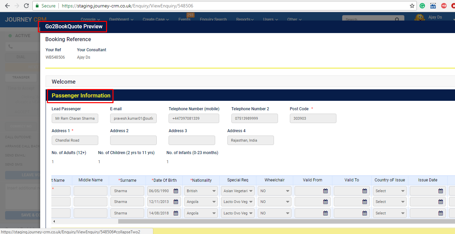This screenshot has height=234, width=455.
Task: Click the Address 4 Rajasthan, India field
Action: (x=251, y=140)
